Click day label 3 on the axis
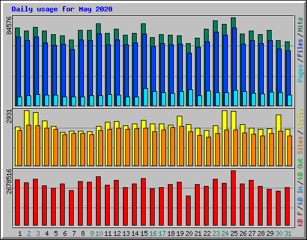 click(x=38, y=233)
